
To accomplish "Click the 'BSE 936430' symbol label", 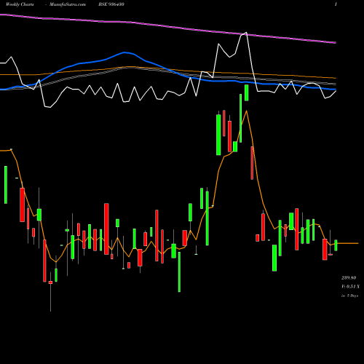I will point(111,4).
